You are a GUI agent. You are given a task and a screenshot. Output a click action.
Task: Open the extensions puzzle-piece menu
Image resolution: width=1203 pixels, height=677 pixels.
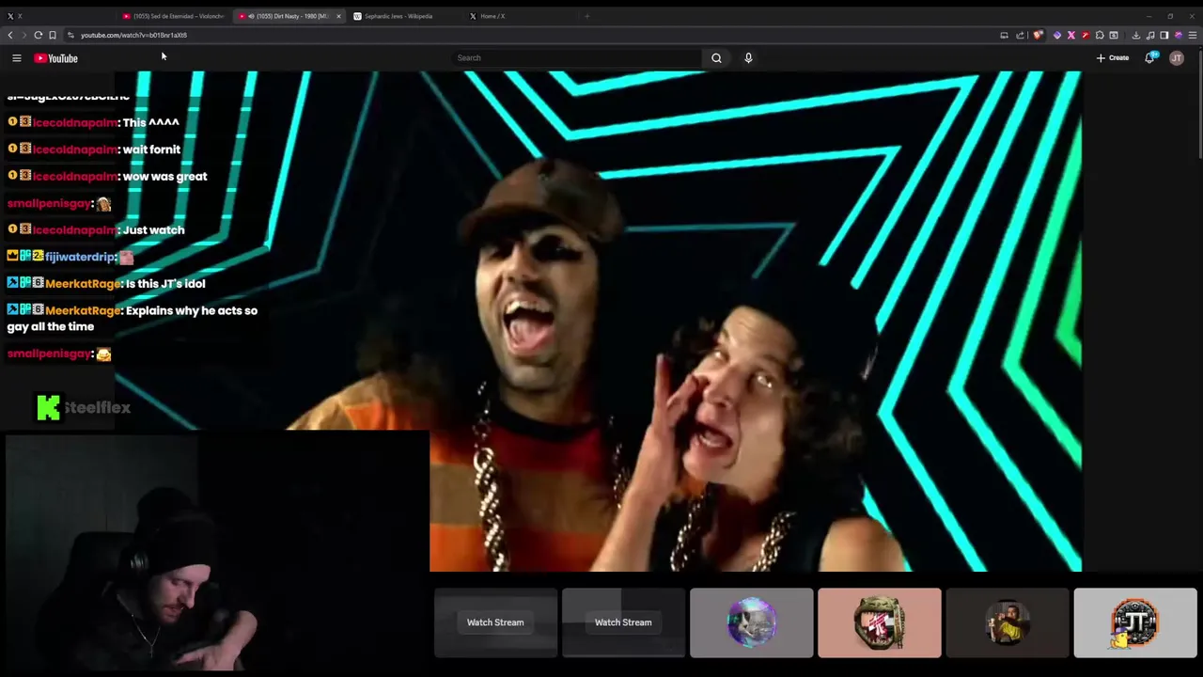[x=1100, y=35]
